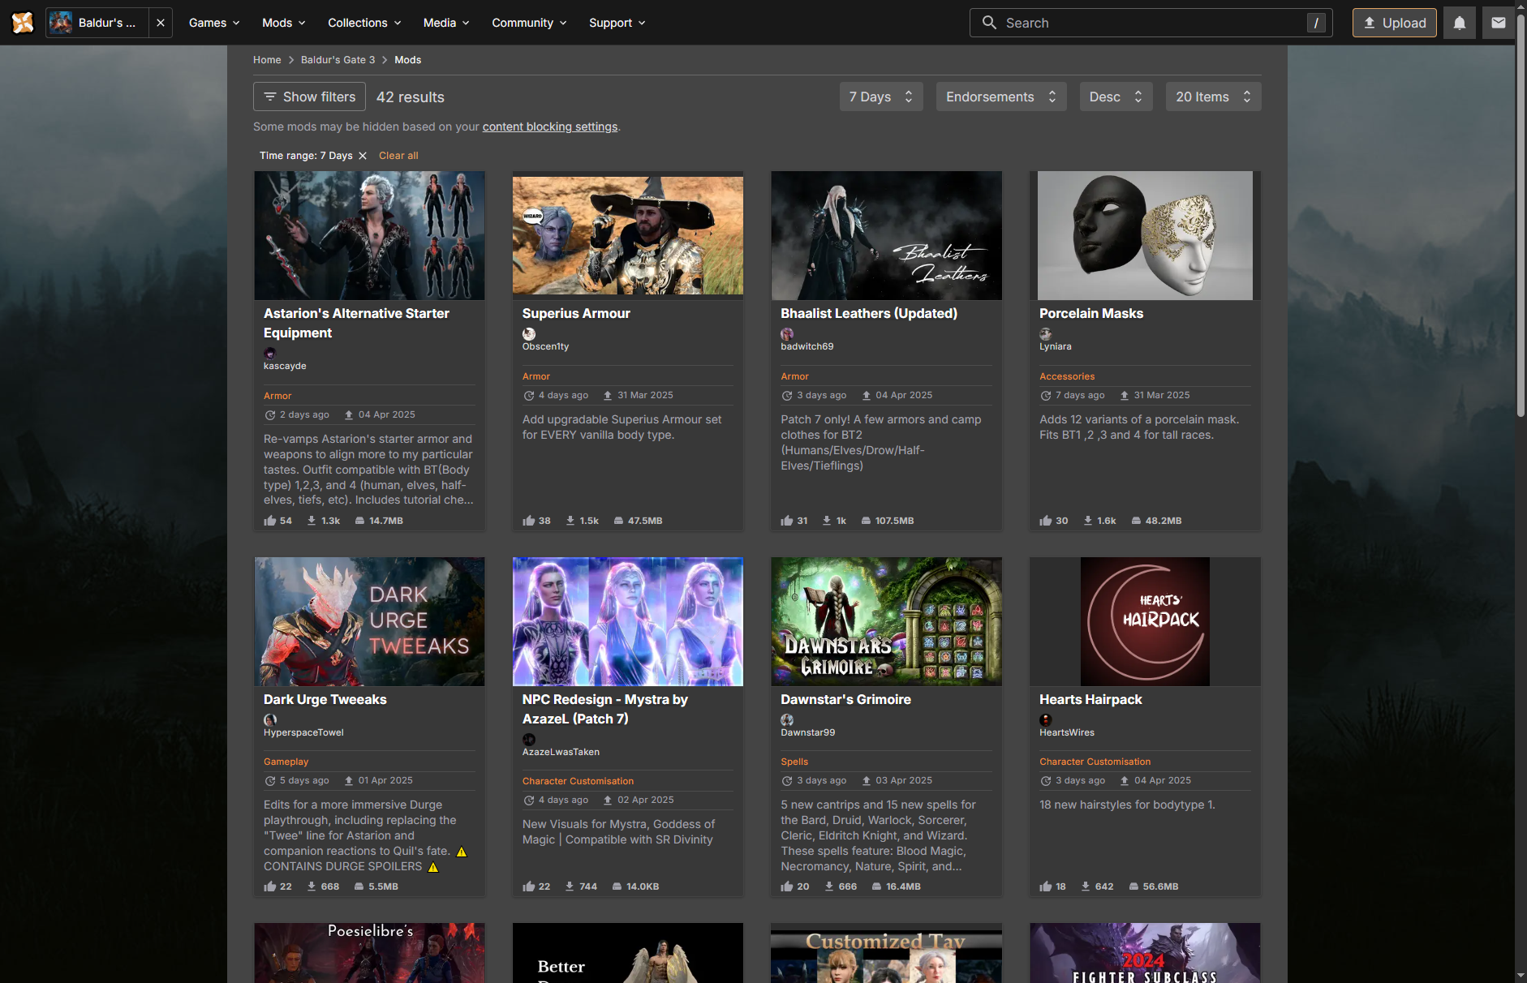Click badwitch69's author avatar
The width and height of the screenshot is (1527, 983).
click(787, 333)
